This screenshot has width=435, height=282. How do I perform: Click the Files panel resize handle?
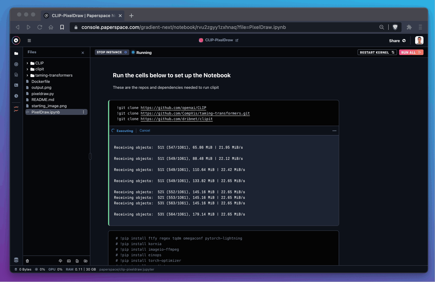(x=90, y=156)
